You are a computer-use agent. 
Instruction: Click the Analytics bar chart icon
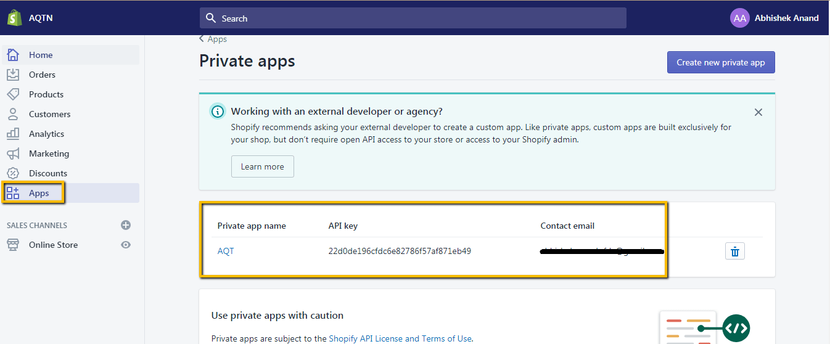pyautogui.click(x=13, y=134)
